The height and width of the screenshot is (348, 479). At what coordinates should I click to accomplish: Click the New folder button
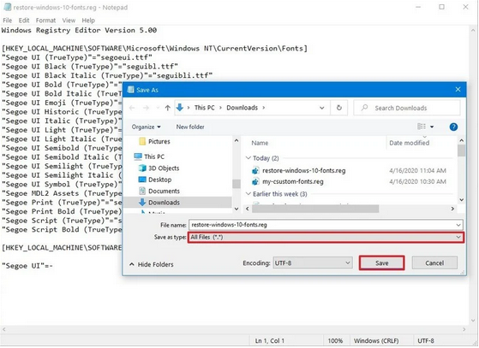[190, 127]
